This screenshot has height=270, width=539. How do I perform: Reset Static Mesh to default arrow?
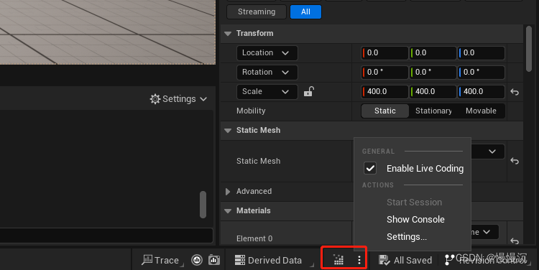pyautogui.click(x=515, y=161)
